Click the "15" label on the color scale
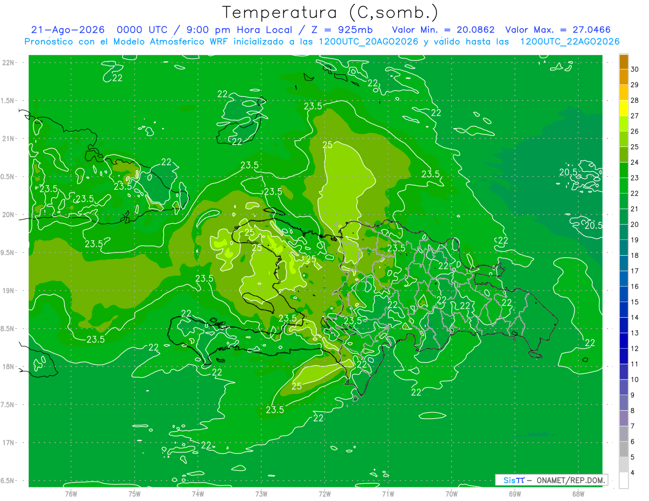Viewport: 649px width, 501px height. 635,302
